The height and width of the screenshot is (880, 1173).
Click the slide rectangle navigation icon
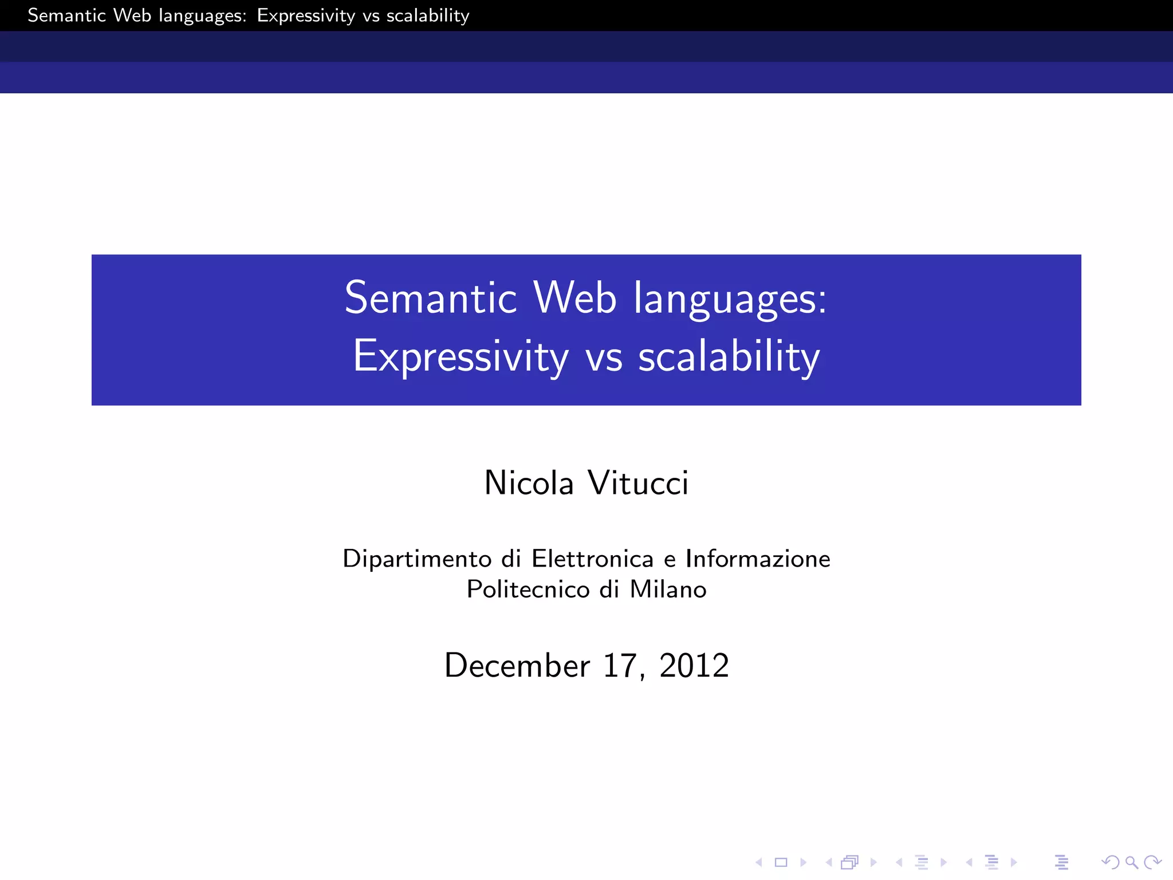click(781, 862)
